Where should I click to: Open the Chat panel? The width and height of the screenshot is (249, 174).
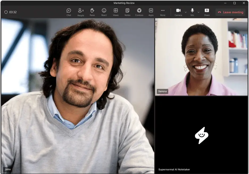coord(69,12)
